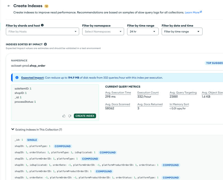Click the external link icon after Learn More
The image size is (223, 180).
tap(201, 12)
